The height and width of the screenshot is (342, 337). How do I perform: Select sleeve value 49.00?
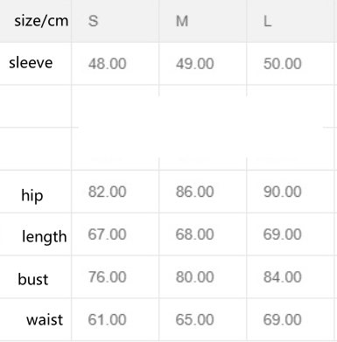point(195,64)
